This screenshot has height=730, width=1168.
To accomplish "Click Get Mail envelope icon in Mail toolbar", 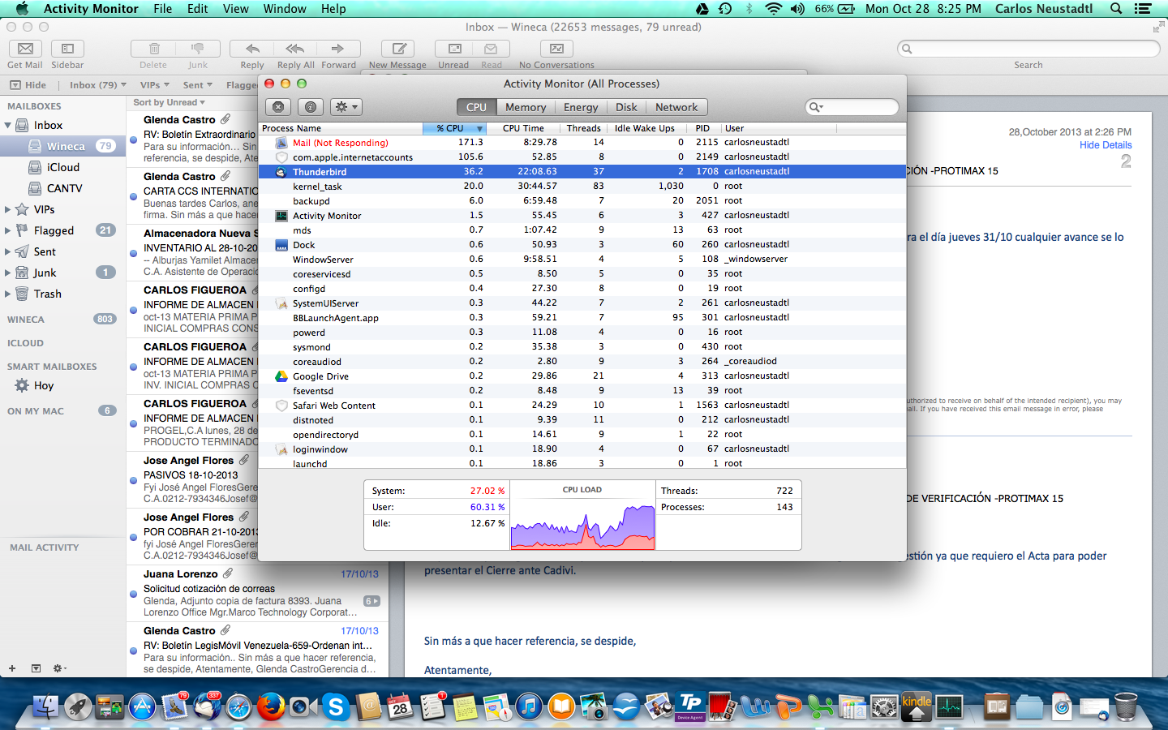I will click(25, 49).
